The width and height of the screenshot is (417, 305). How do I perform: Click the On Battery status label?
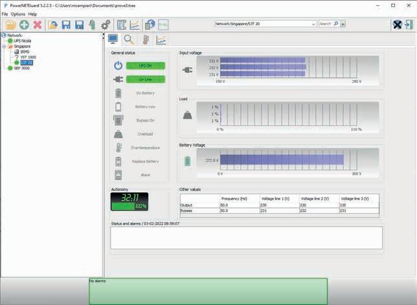(145, 93)
